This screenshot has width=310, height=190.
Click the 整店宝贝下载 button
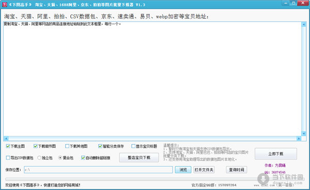click(x=139, y=157)
